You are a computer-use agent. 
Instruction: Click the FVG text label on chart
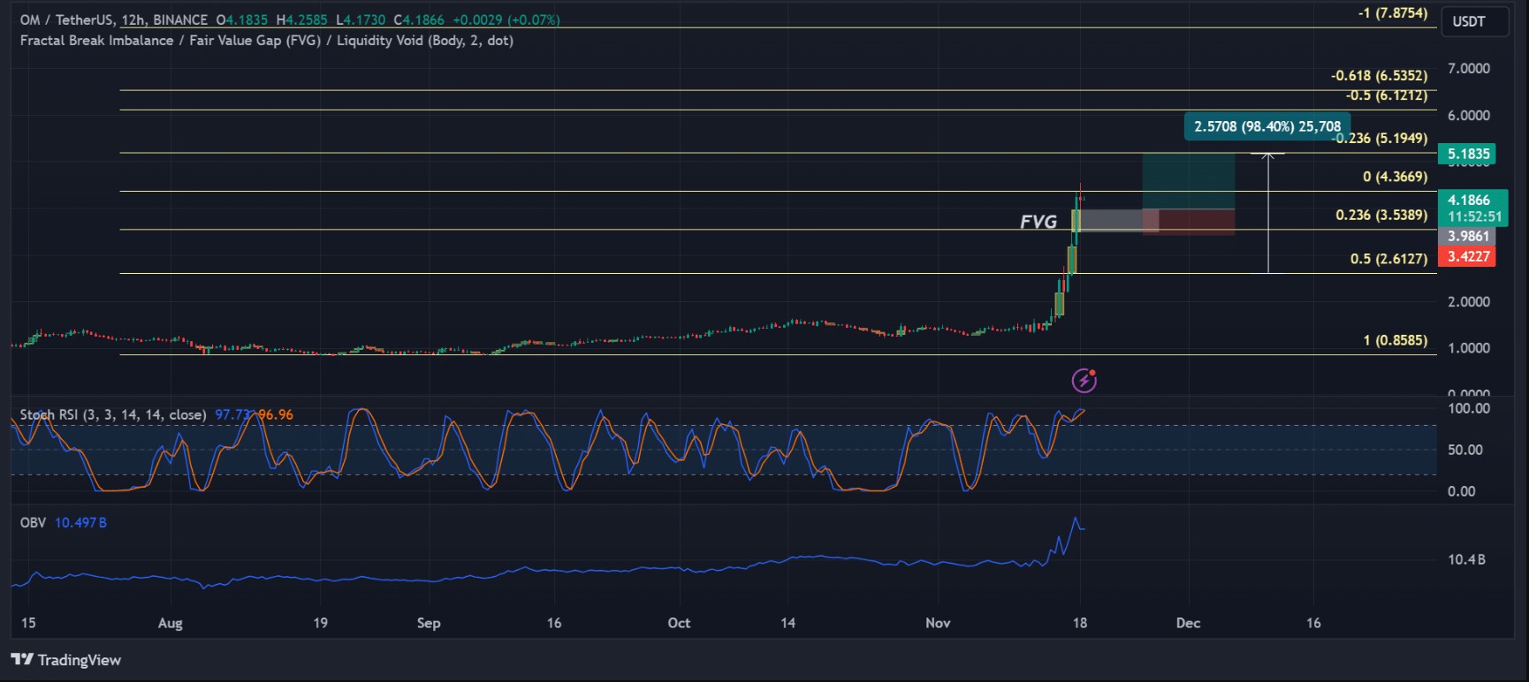[x=1038, y=222]
